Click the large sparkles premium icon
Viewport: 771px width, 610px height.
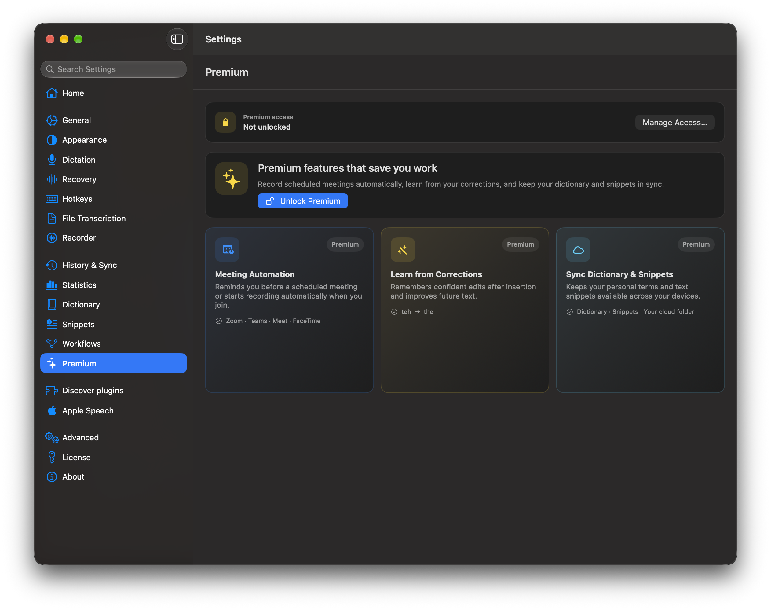231,178
